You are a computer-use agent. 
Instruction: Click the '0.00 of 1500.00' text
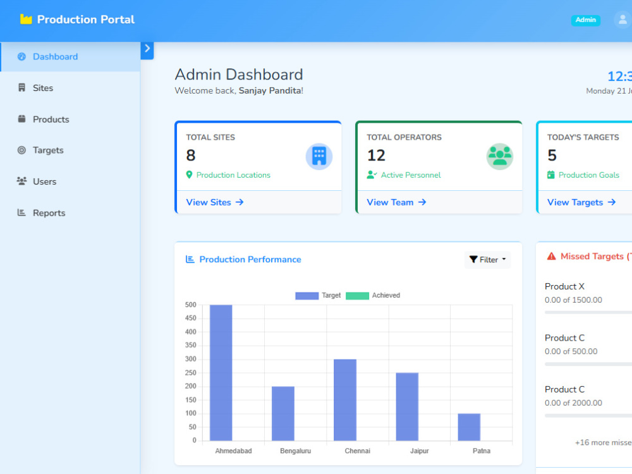pos(573,300)
